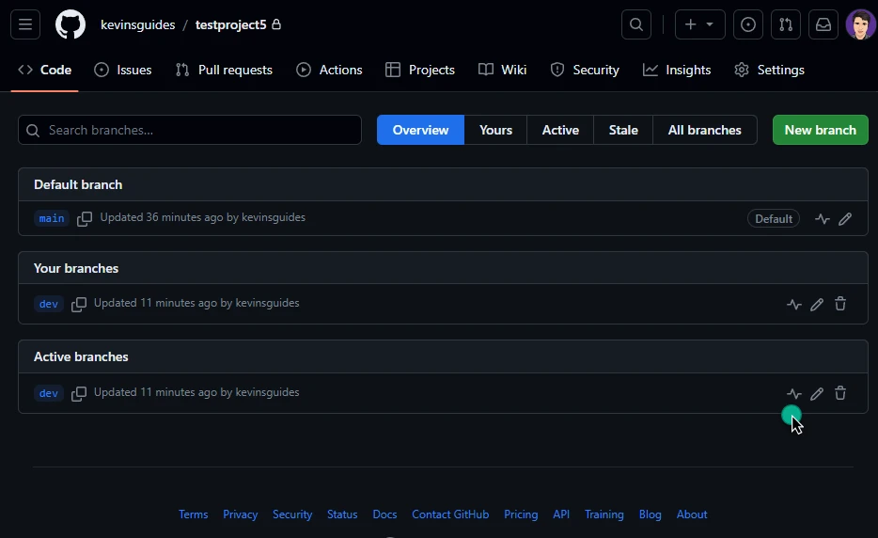Image resolution: width=878 pixels, height=538 pixels.
Task: Copy main branch name to clipboard
Action: pos(85,218)
